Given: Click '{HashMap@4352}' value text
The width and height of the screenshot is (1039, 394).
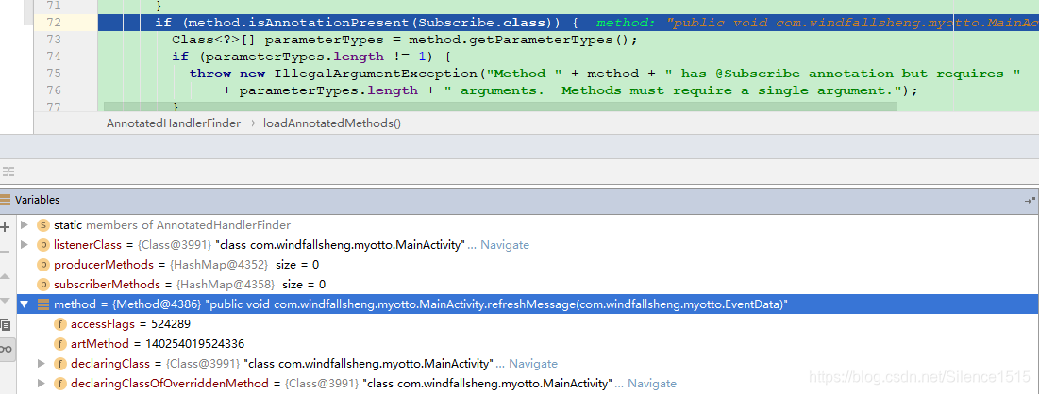Looking at the screenshot, I should (219, 265).
